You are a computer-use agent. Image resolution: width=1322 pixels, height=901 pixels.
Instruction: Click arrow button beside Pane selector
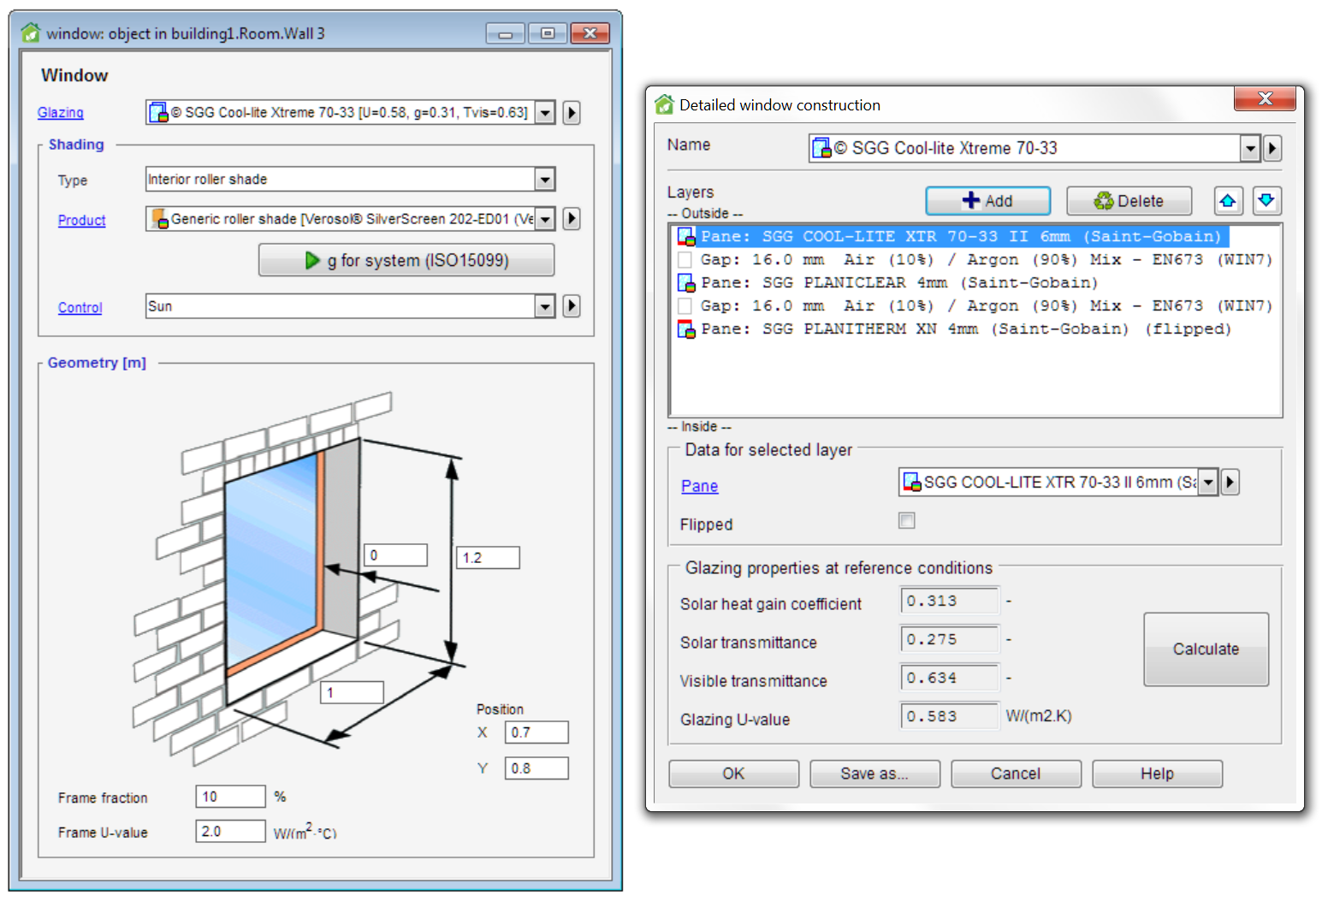click(x=1230, y=483)
